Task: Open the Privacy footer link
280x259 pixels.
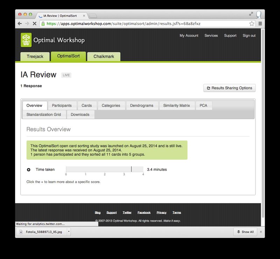Action: pyautogui.click(x=161, y=212)
